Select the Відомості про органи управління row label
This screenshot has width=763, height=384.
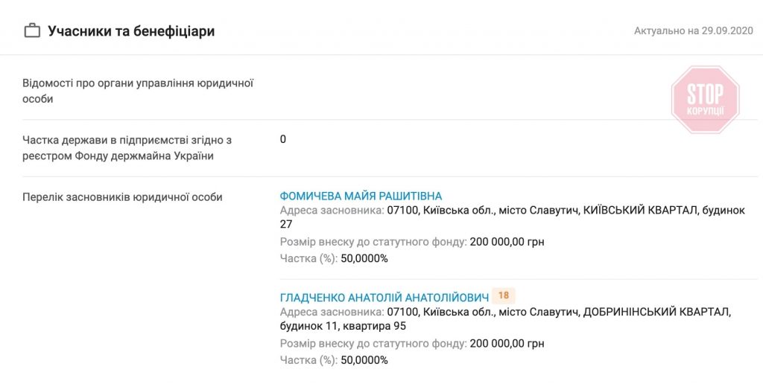138,91
